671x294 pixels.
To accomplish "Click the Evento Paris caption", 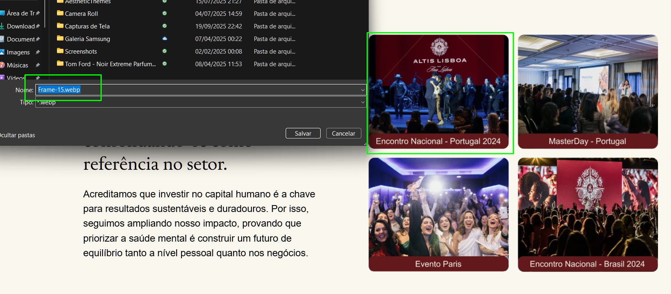I will [x=438, y=264].
